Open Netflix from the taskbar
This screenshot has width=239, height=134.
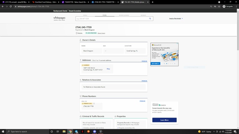tap(82, 132)
